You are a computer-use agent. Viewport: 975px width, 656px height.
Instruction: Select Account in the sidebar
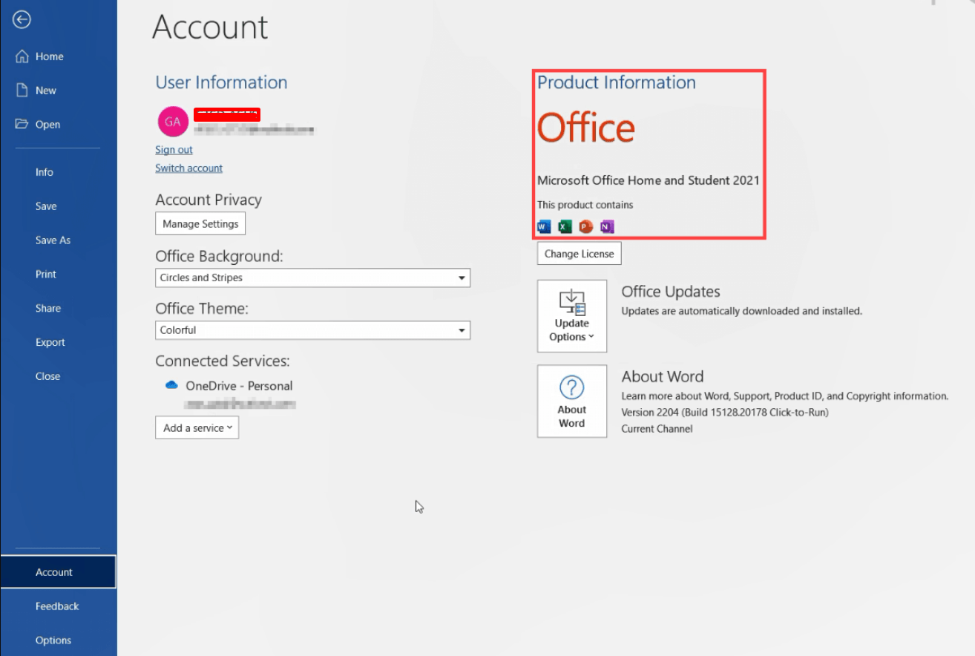[58, 572]
